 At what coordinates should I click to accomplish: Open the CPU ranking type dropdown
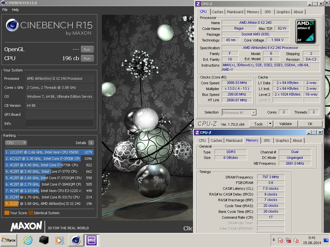coord(16,143)
